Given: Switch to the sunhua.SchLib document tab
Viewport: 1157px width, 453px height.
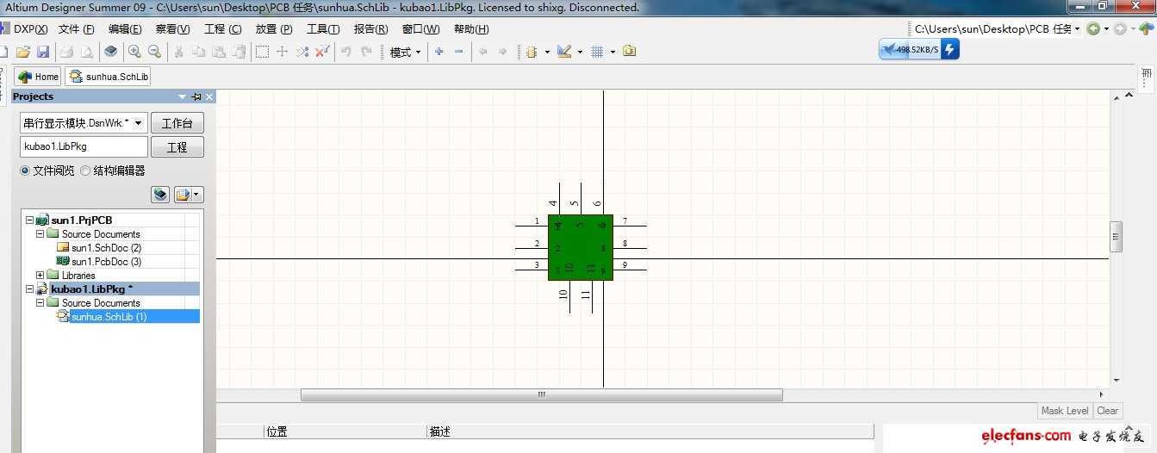Looking at the screenshot, I should pyautogui.click(x=109, y=77).
